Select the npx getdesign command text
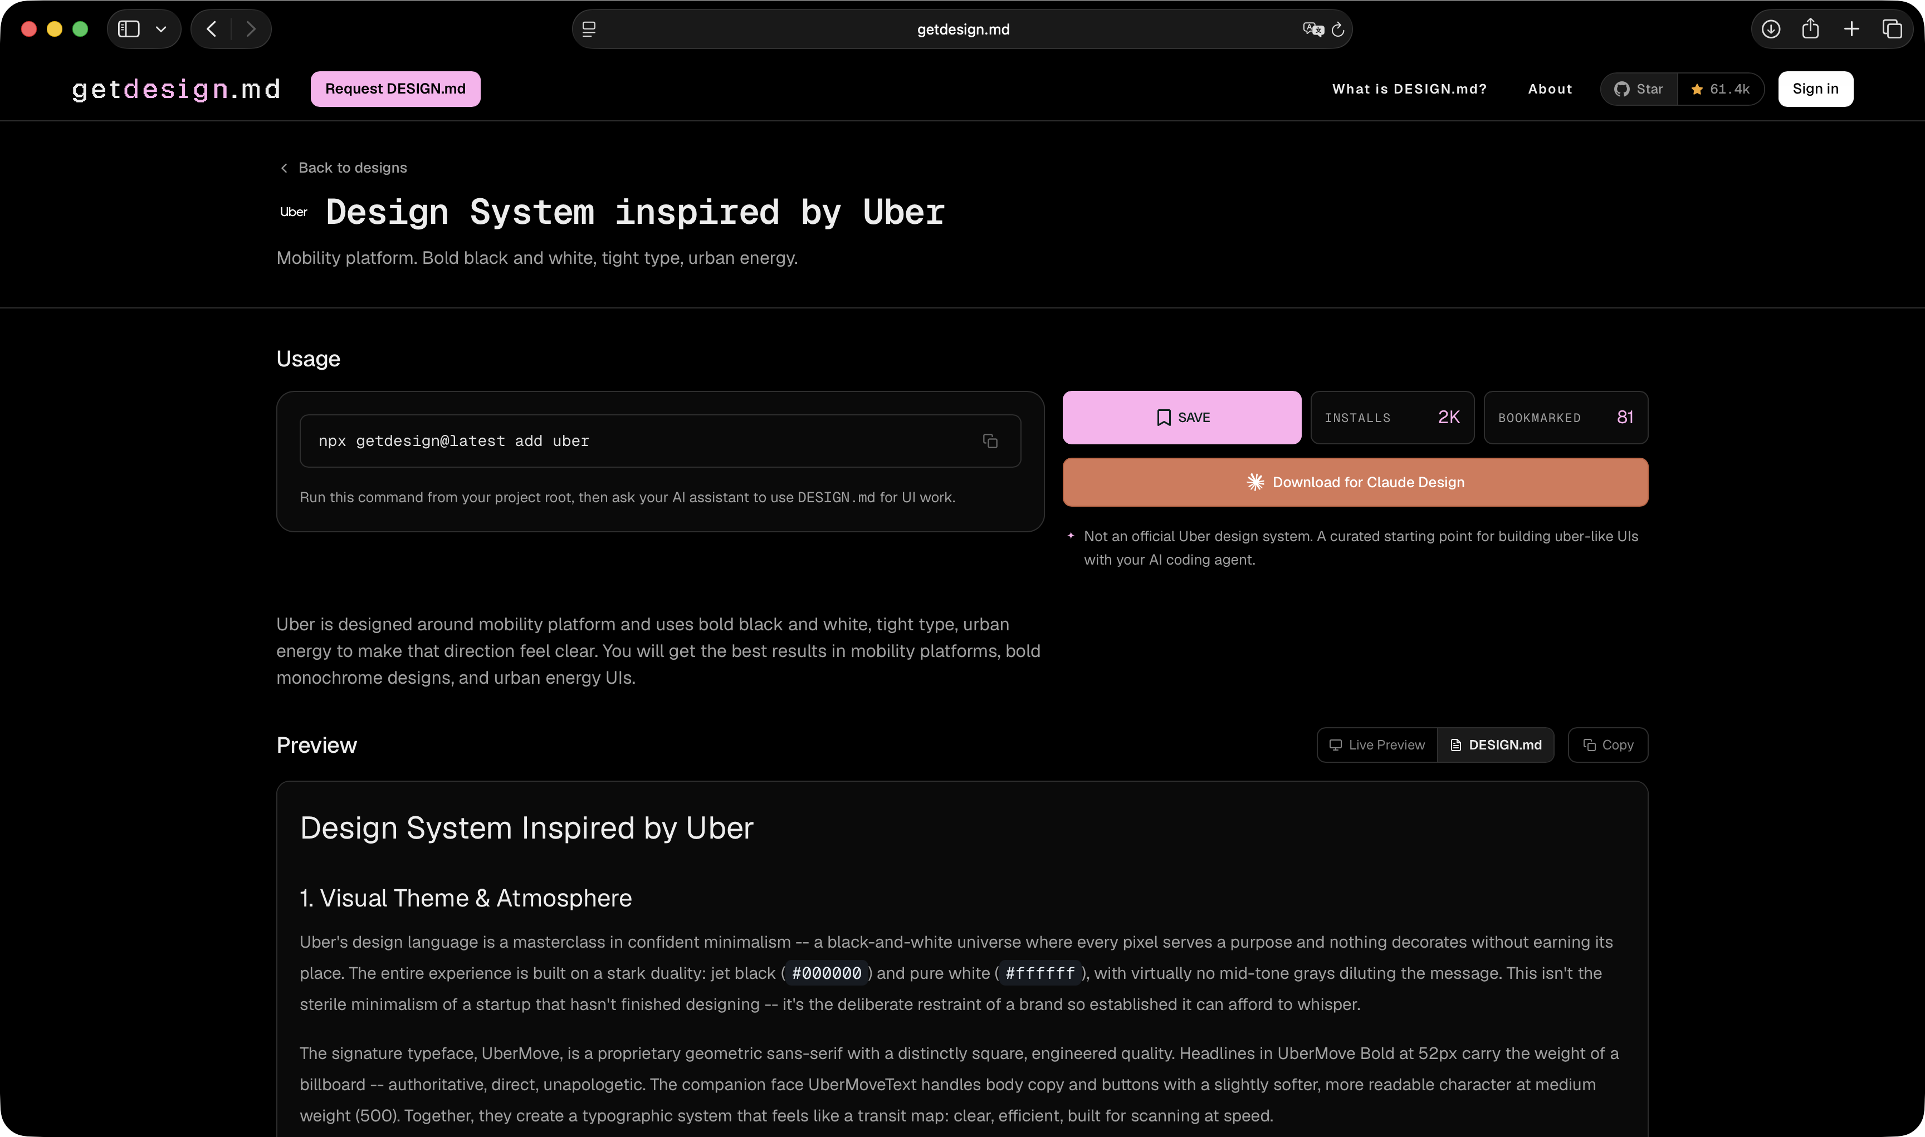This screenshot has width=1925, height=1137. tap(453, 442)
